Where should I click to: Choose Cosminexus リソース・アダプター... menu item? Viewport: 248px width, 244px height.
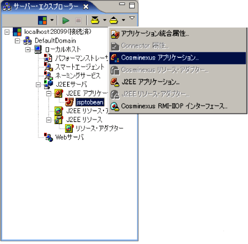tap(178, 70)
